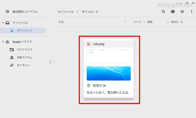The height and width of the screenshot is (118, 196).
Task: Sort files by 名前 column header
Action: (x=61, y=22)
